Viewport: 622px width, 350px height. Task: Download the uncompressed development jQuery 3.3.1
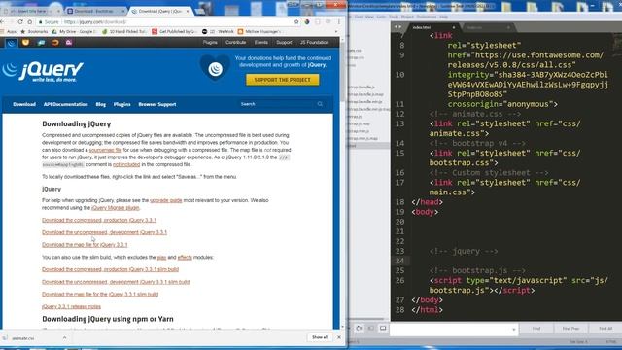[104, 232]
